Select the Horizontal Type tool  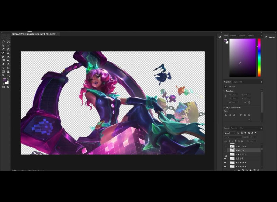click(x=3, y=68)
